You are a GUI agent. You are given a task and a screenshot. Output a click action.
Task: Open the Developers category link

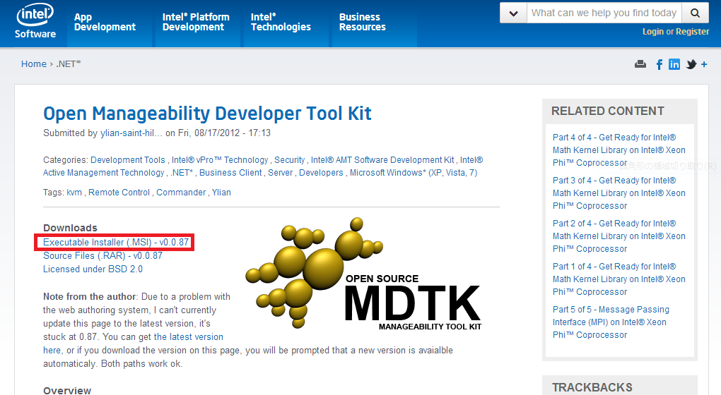(x=321, y=173)
